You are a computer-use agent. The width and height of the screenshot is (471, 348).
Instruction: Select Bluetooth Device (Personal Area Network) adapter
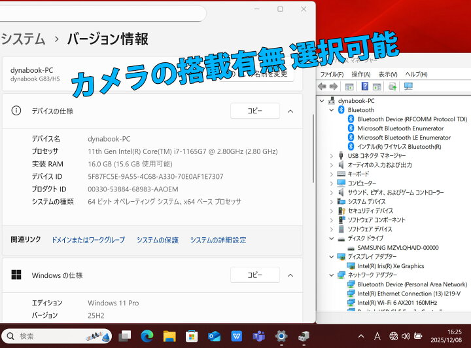point(412,284)
